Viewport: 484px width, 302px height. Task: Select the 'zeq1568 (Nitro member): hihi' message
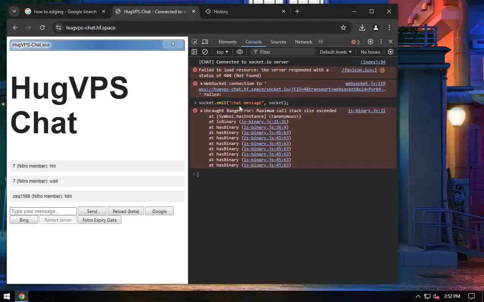[97, 196]
